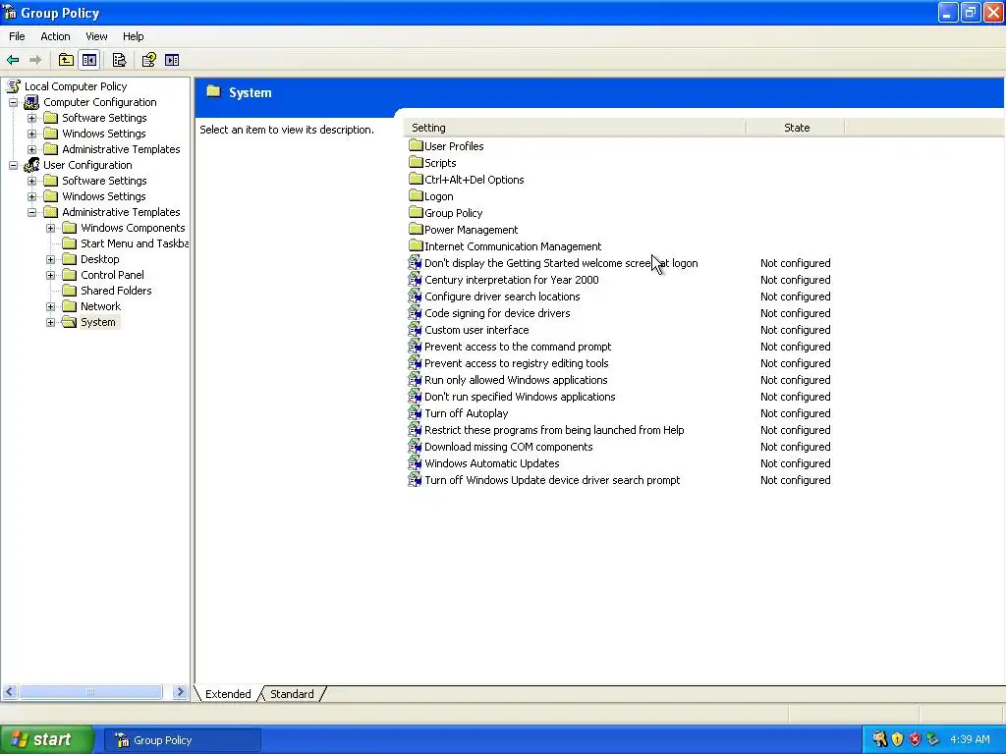Click the User Configuration icon in tree
This screenshot has height=754, width=1006.
[31, 165]
